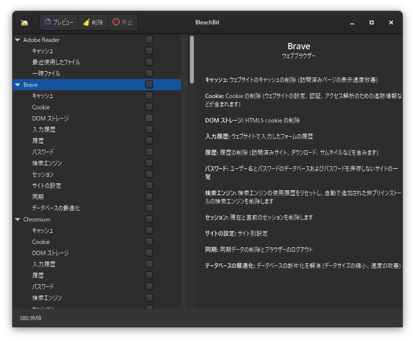
Task: Choose the パスワード label under Chromium
Action: point(43,287)
